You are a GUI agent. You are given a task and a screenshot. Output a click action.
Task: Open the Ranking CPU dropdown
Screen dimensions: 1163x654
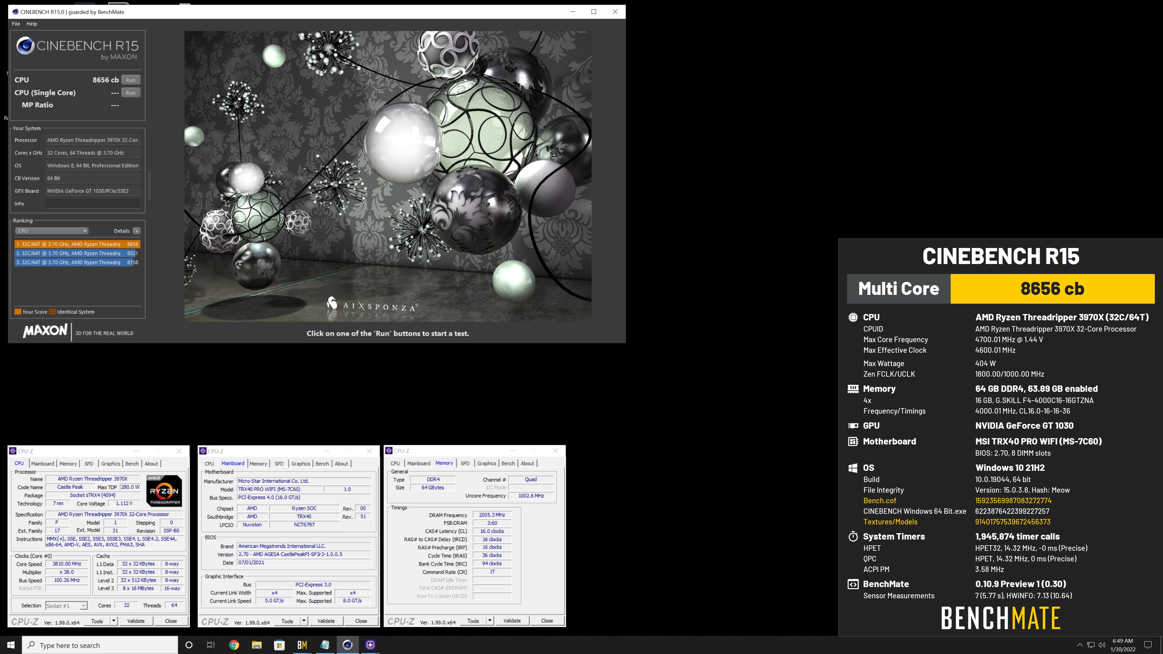(x=51, y=231)
